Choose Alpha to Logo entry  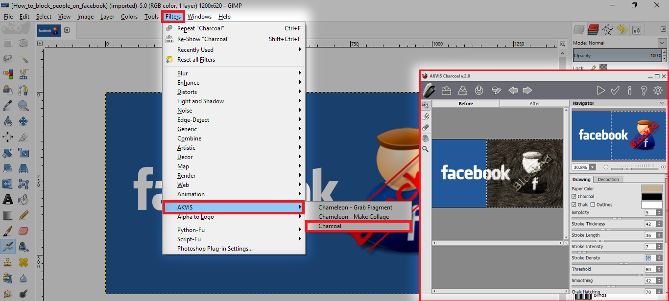coord(234,217)
